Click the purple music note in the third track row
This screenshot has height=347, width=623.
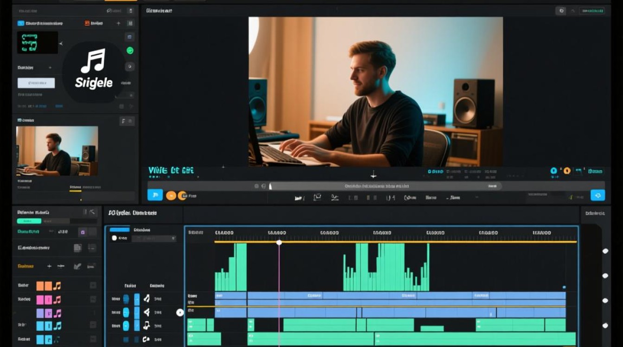(x=57, y=313)
